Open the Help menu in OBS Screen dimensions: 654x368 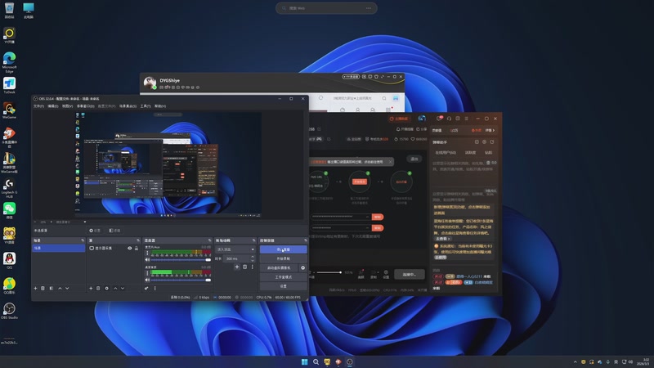[x=160, y=106]
